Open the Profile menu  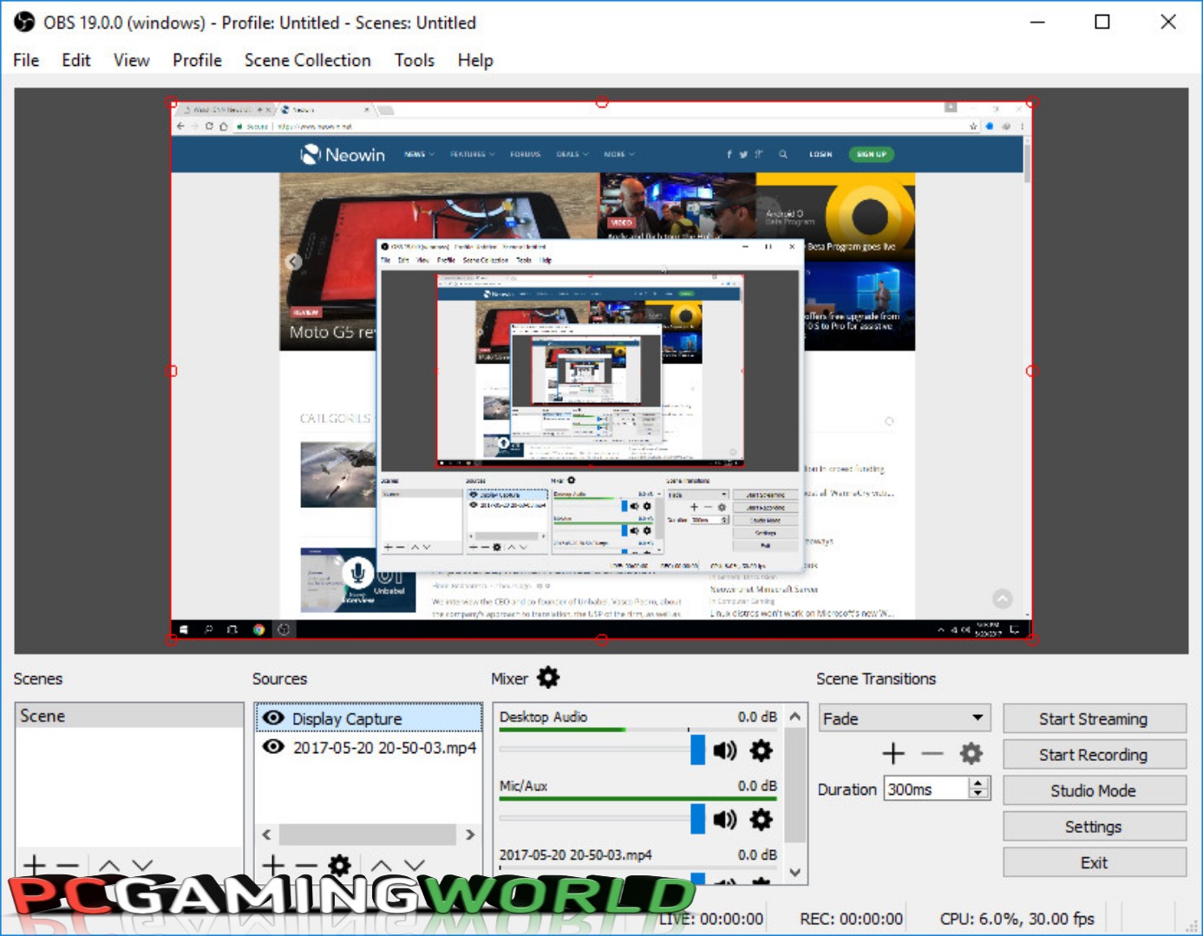tap(197, 60)
